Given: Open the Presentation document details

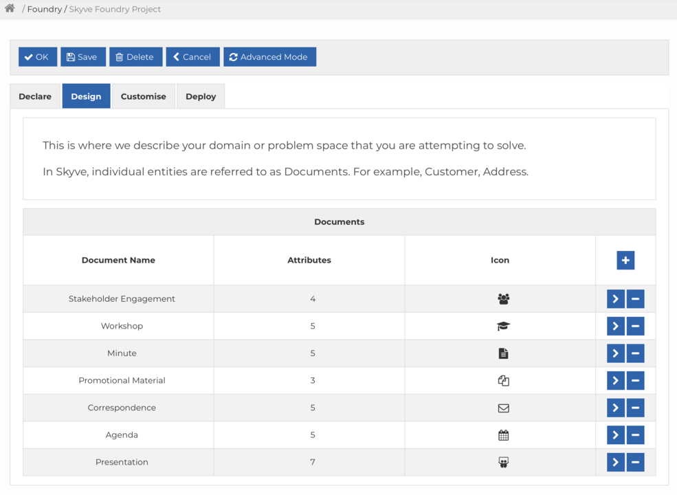Looking at the screenshot, I should [x=615, y=462].
